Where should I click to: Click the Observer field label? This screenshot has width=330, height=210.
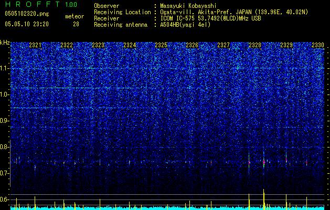(x=107, y=6)
